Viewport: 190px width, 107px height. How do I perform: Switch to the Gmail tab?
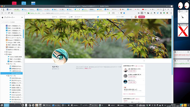[x=17, y=9]
